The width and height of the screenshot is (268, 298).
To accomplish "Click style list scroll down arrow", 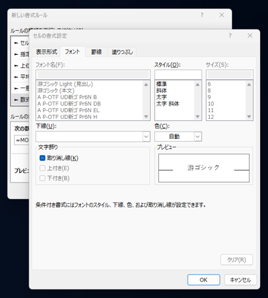I will coord(198,116).
